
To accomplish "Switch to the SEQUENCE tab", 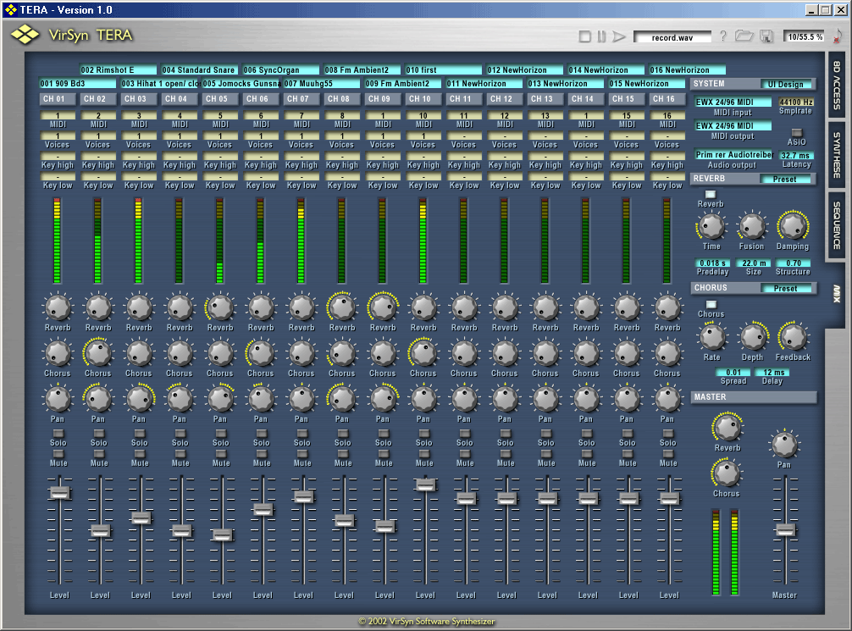I will click(x=837, y=224).
